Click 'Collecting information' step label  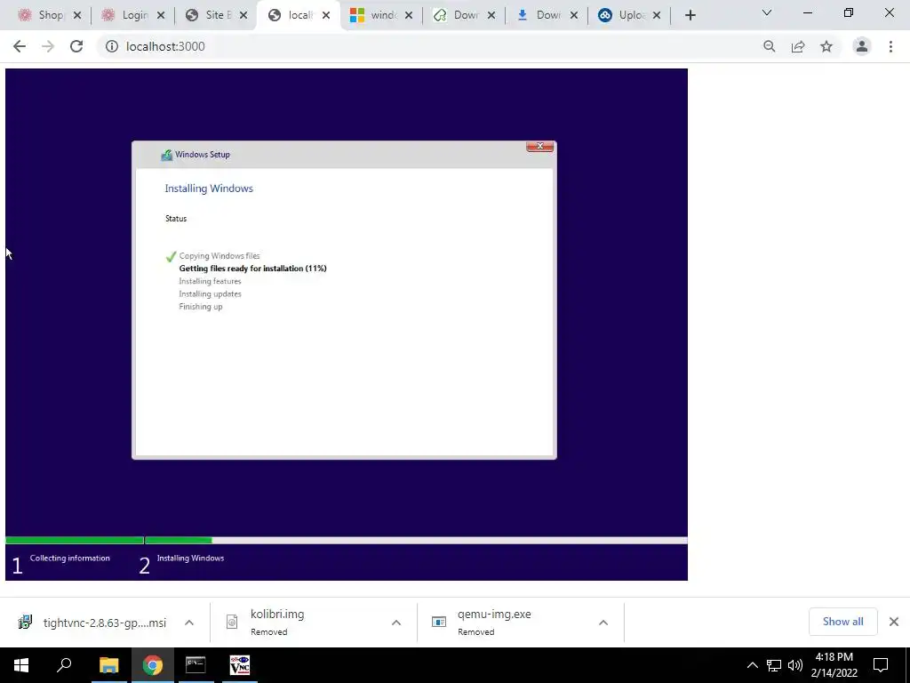69,558
